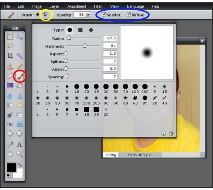
Task: Select the Magic Wand tool
Action: (20, 56)
